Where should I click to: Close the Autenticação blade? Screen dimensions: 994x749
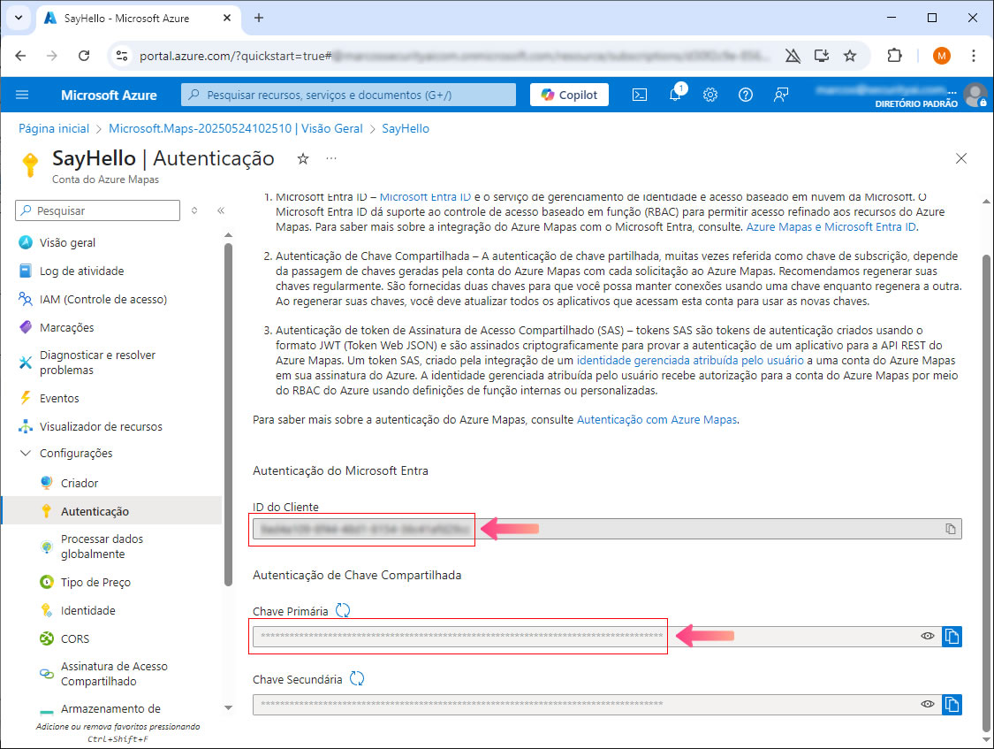[961, 158]
